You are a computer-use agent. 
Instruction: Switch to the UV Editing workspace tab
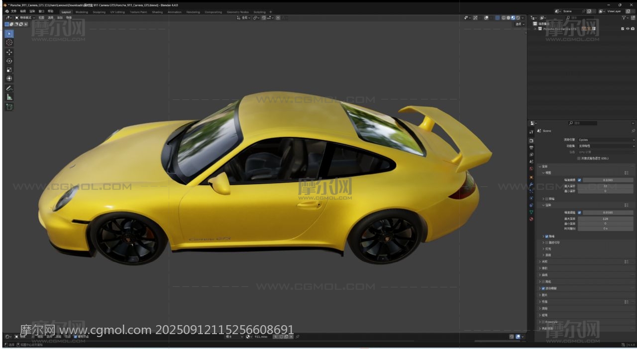pos(117,12)
